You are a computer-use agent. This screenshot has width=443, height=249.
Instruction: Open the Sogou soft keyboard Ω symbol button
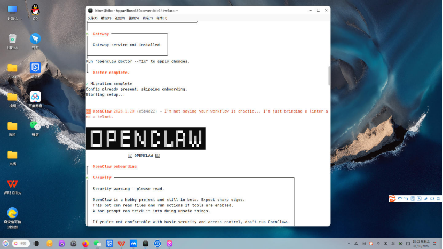pyautogui.click(x=432, y=198)
